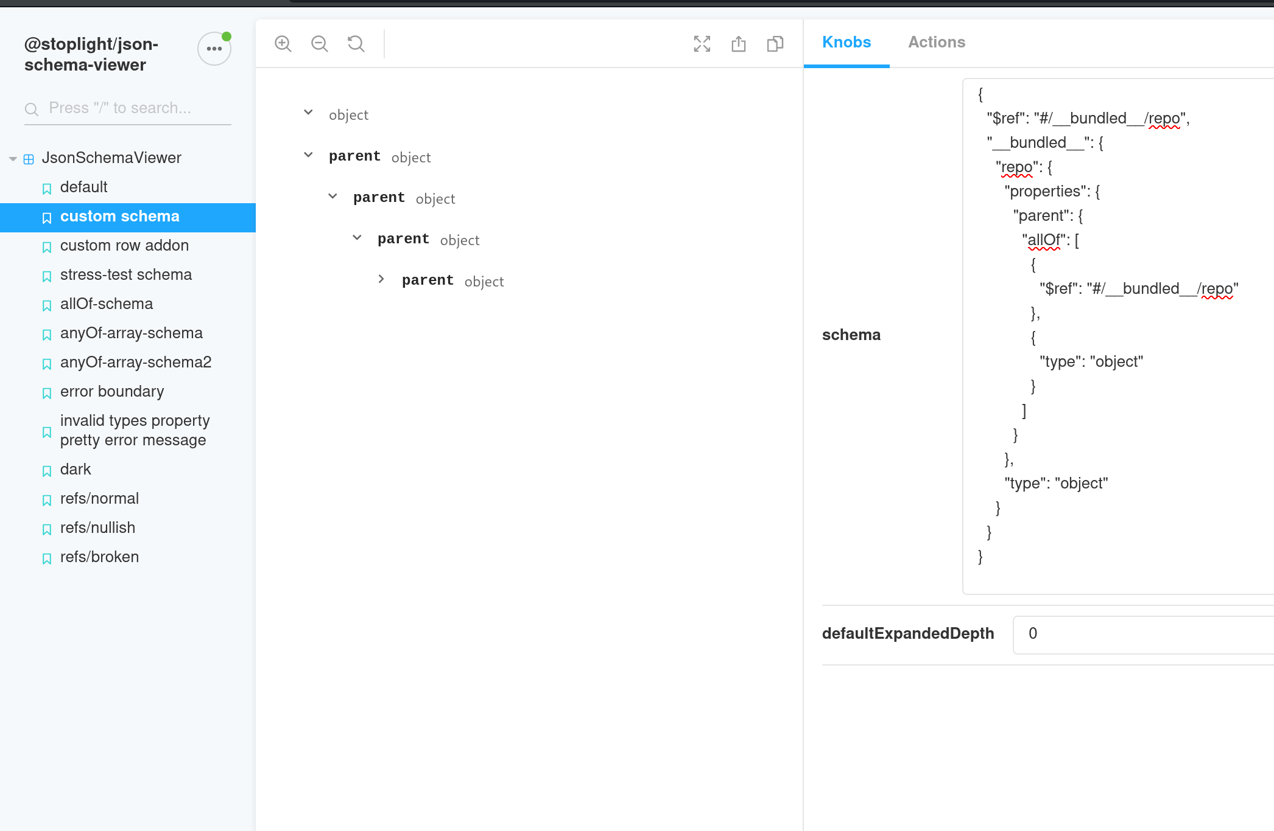This screenshot has height=831, width=1274.
Task: Click bookmark icon next to default story
Action: click(x=47, y=189)
